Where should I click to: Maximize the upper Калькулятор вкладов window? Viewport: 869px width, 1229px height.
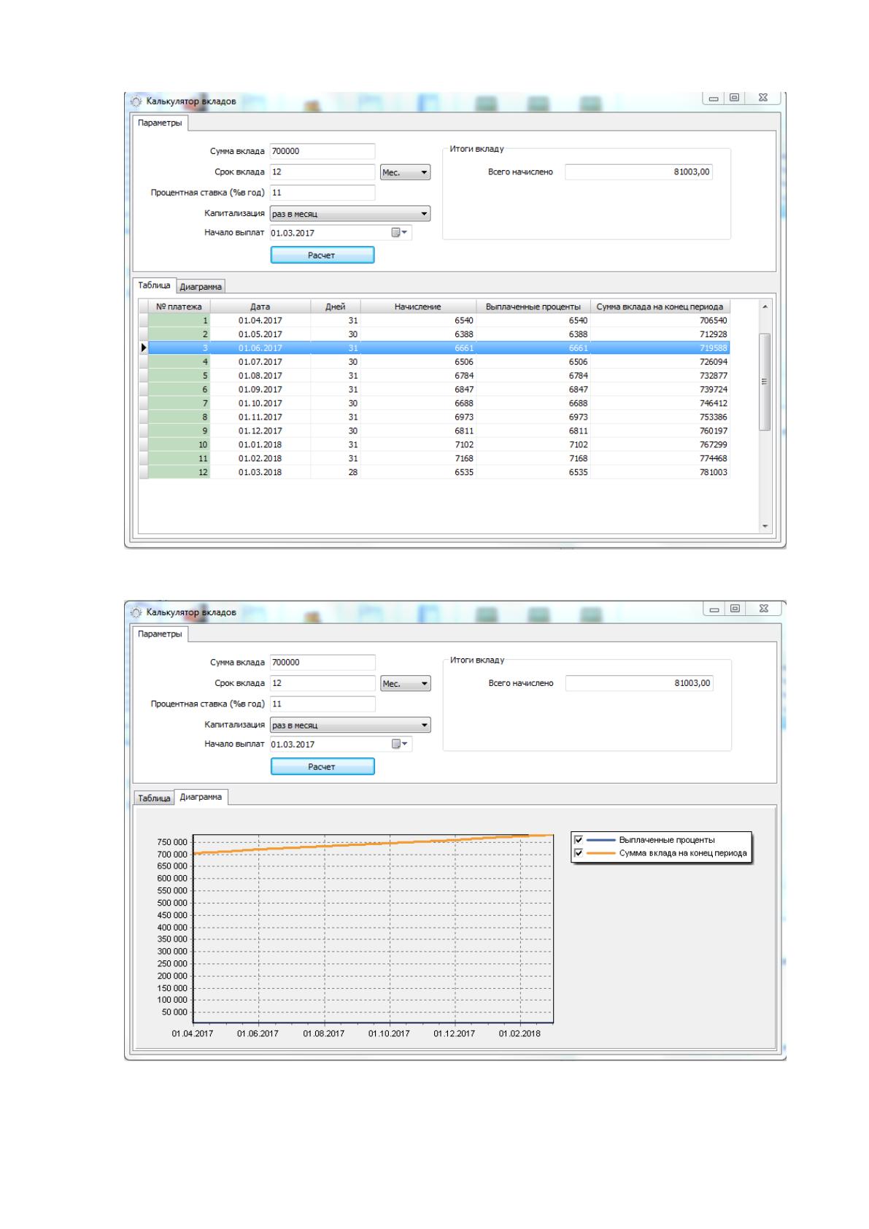coord(734,98)
